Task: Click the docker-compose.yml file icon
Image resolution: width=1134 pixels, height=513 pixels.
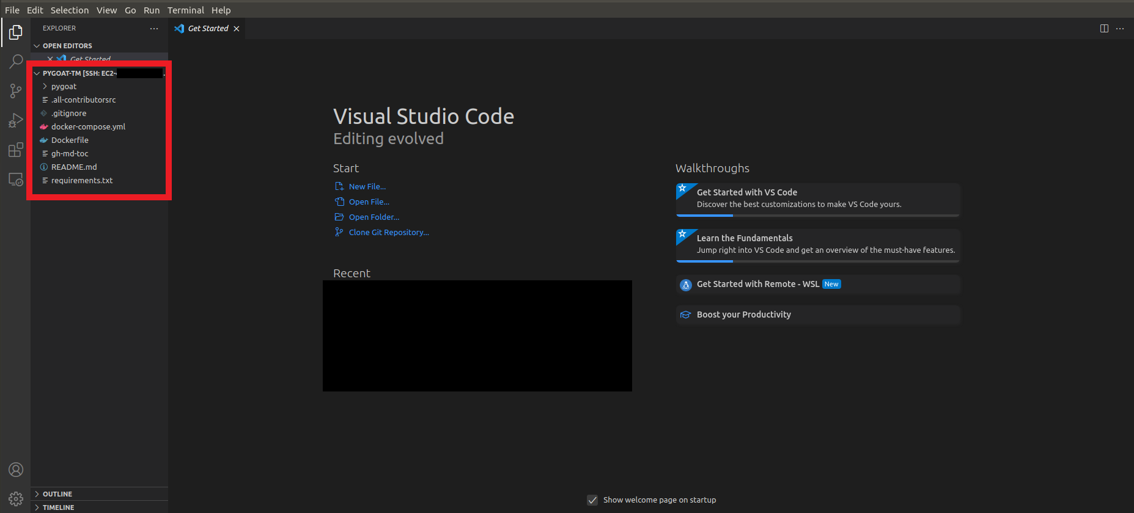Action: click(44, 126)
